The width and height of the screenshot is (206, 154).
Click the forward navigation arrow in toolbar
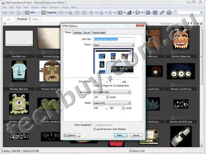pyautogui.click(x=12, y=12)
